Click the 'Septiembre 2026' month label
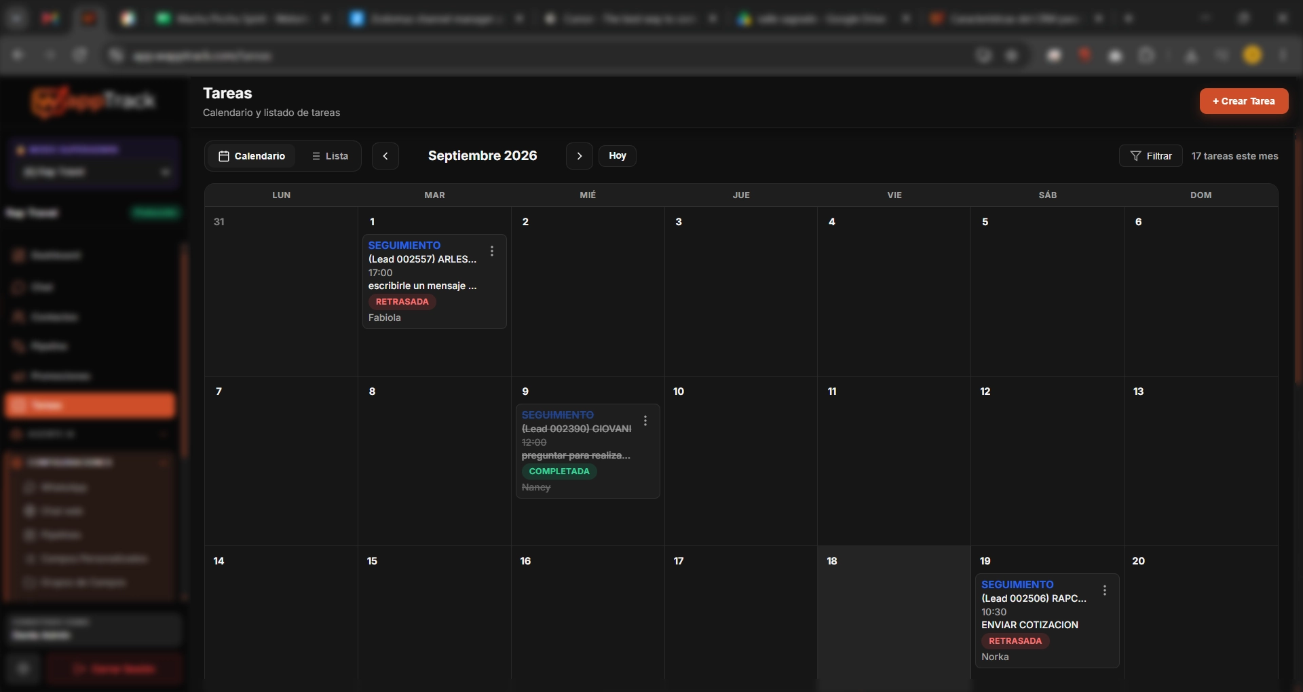 click(x=483, y=155)
